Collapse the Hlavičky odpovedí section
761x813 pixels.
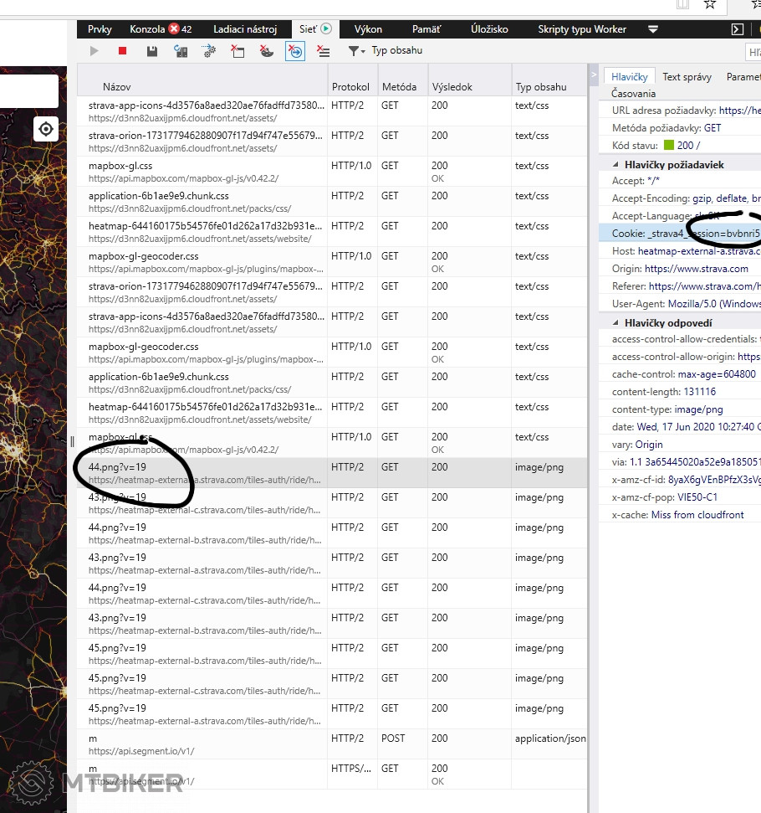tap(617, 322)
